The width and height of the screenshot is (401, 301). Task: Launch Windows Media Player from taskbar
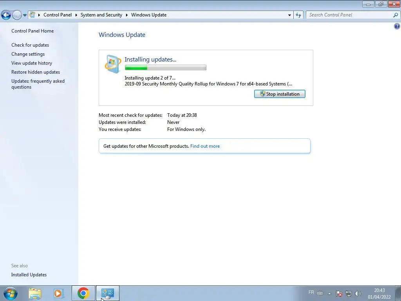pyautogui.click(x=58, y=293)
